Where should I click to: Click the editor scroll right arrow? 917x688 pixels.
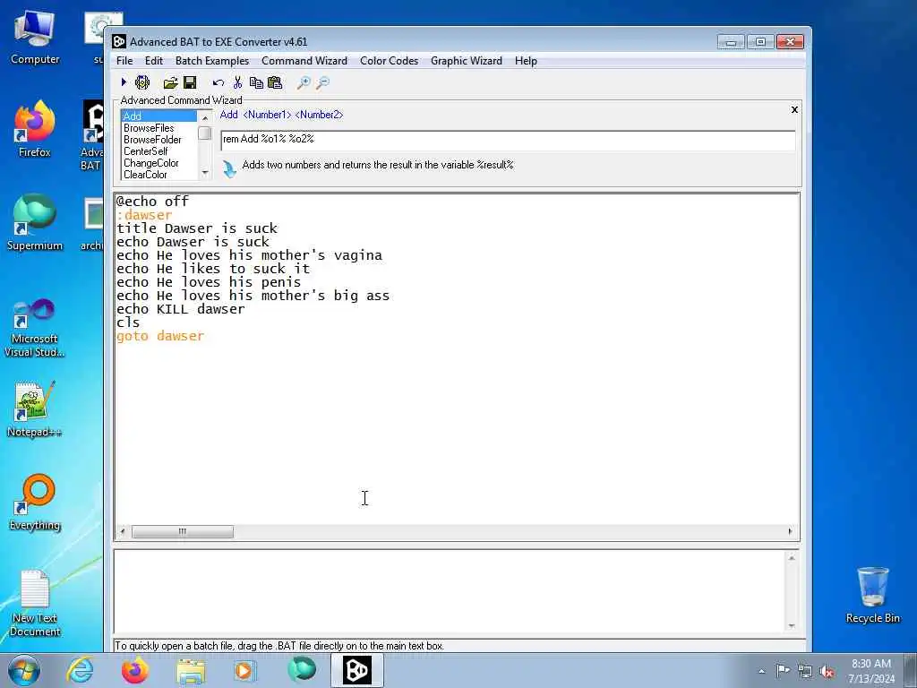click(x=790, y=531)
